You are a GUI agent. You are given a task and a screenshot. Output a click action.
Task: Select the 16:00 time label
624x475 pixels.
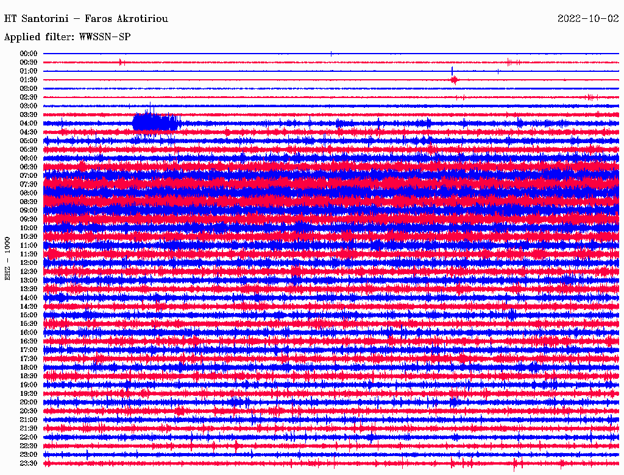[x=29, y=332]
